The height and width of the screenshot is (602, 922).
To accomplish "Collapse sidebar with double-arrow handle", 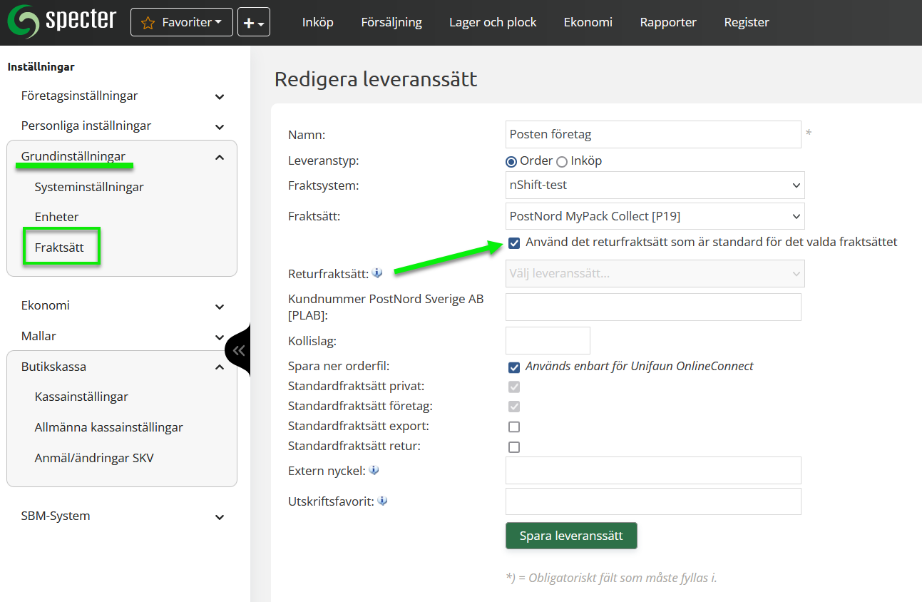I will tap(238, 350).
